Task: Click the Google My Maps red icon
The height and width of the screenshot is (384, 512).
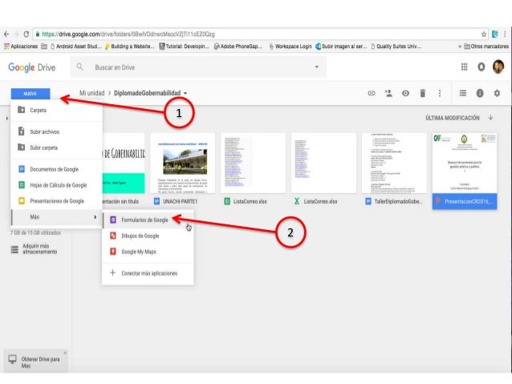Action: pos(112,252)
